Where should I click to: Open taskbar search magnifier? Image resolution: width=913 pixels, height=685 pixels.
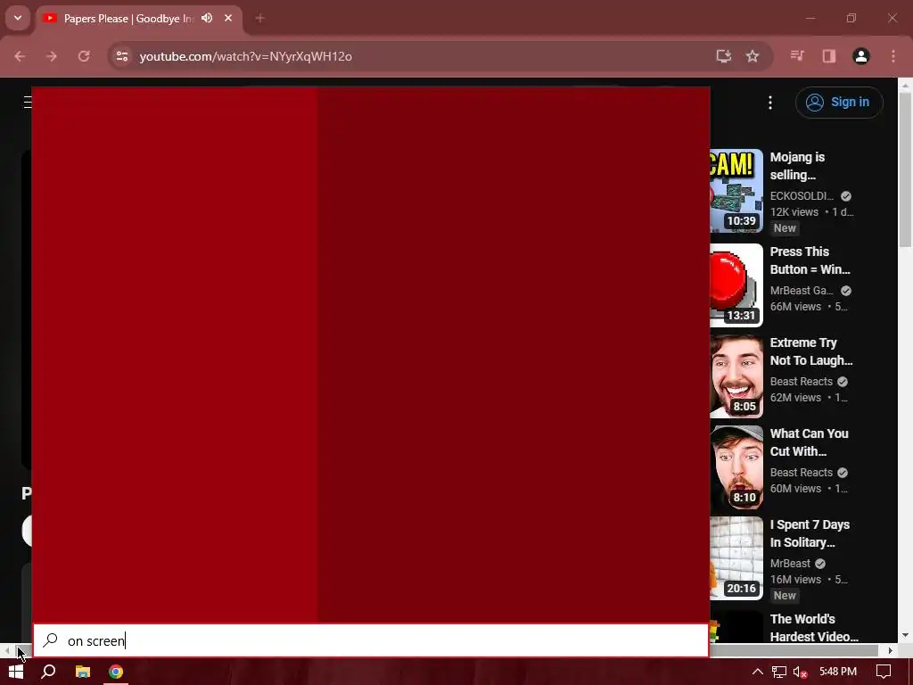coord(48,672)
